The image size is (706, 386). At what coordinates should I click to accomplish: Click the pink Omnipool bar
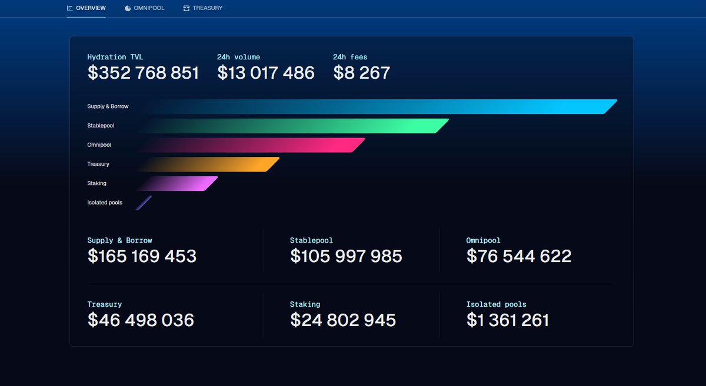click(x=251, y=145)
